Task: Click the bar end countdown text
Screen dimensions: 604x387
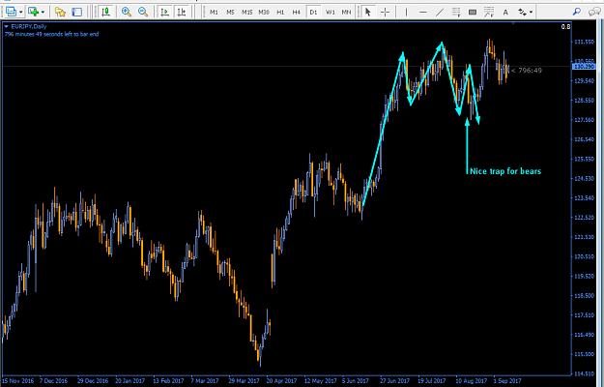Action: point(51,34)
